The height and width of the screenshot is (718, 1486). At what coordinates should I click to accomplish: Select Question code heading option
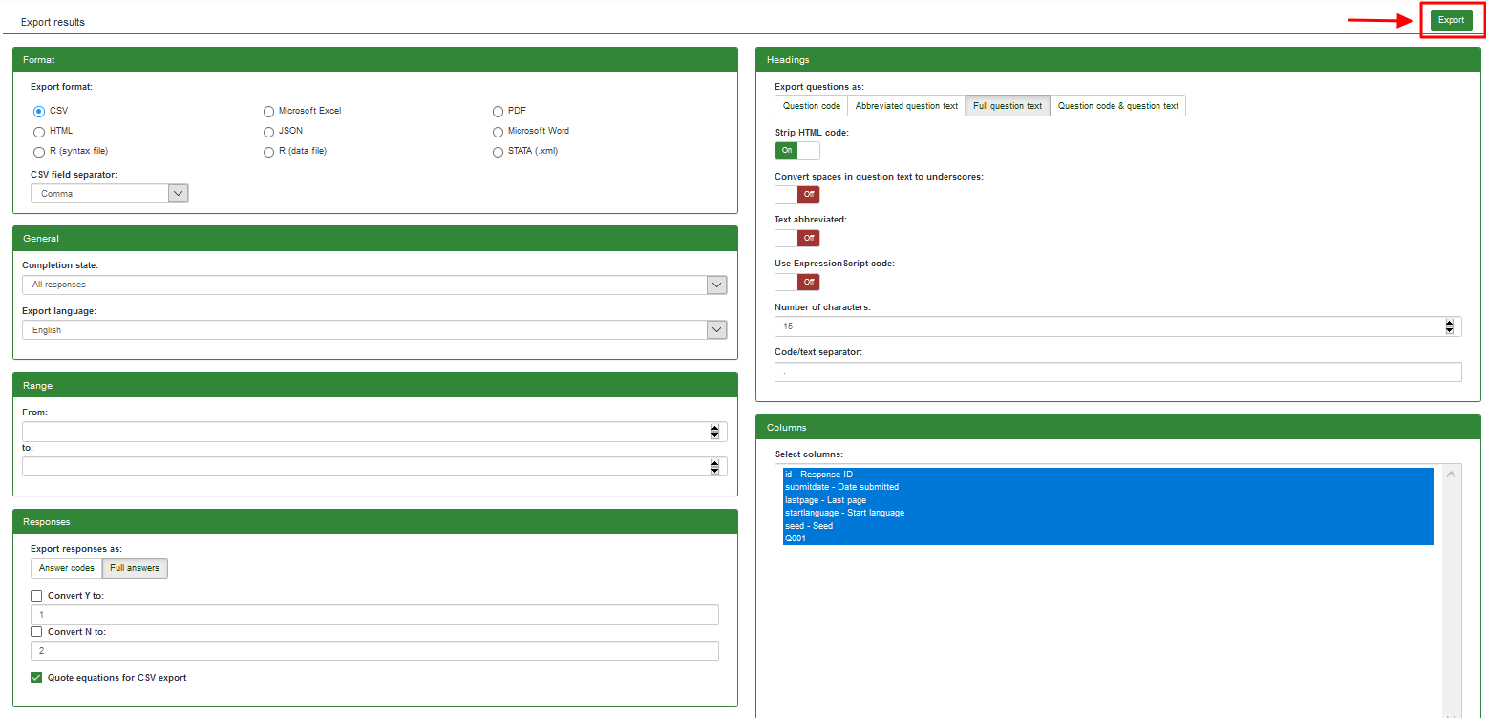(812, 106)
